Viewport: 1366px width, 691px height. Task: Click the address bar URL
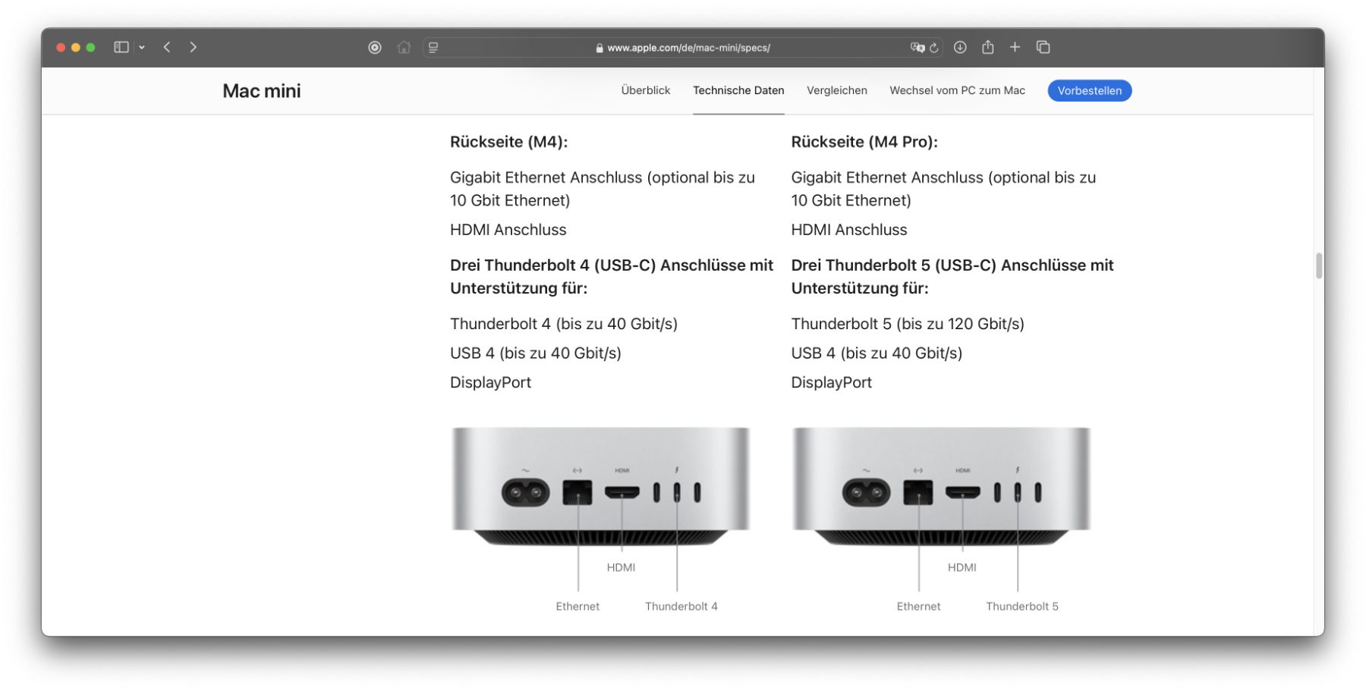(x=688, y=48)
